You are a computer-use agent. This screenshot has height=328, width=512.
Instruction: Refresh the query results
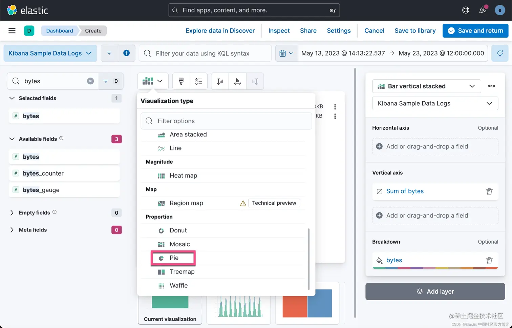500,53
